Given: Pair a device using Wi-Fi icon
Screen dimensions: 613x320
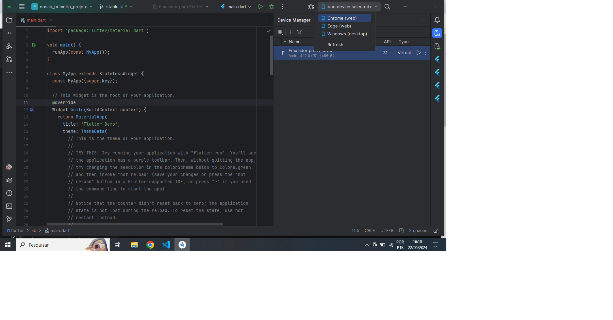Looking at the screenshot, I should click(x=299, y=32).
